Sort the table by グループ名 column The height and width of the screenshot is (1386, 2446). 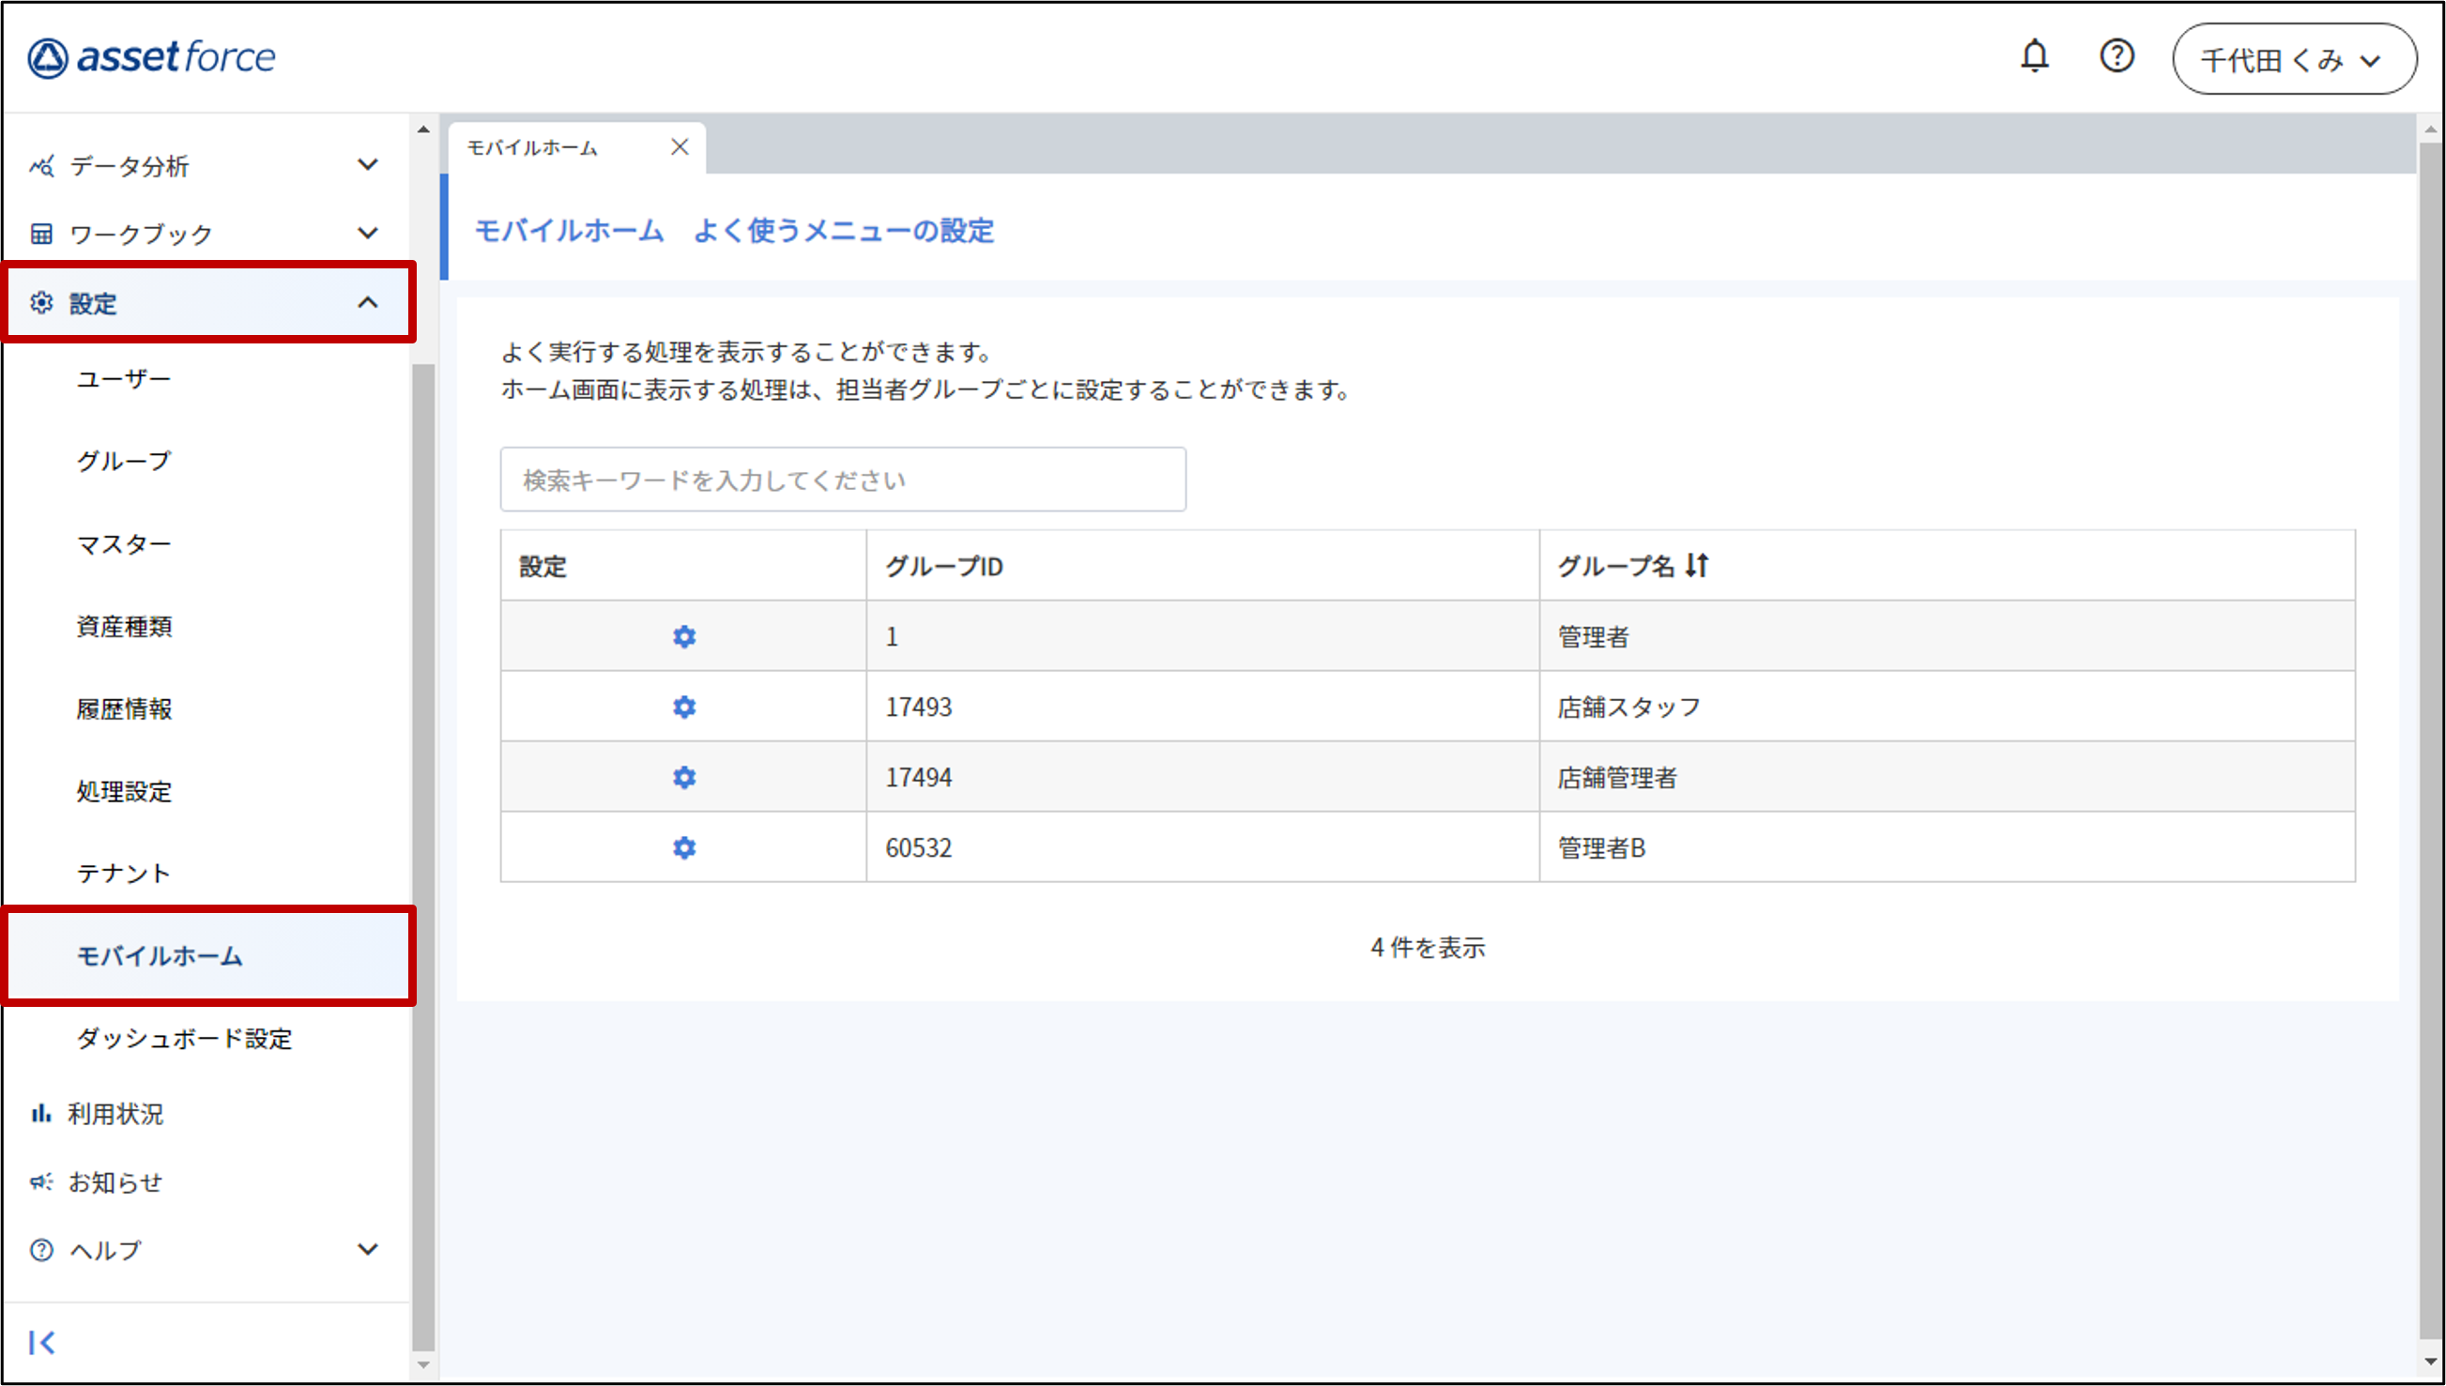1697,566
